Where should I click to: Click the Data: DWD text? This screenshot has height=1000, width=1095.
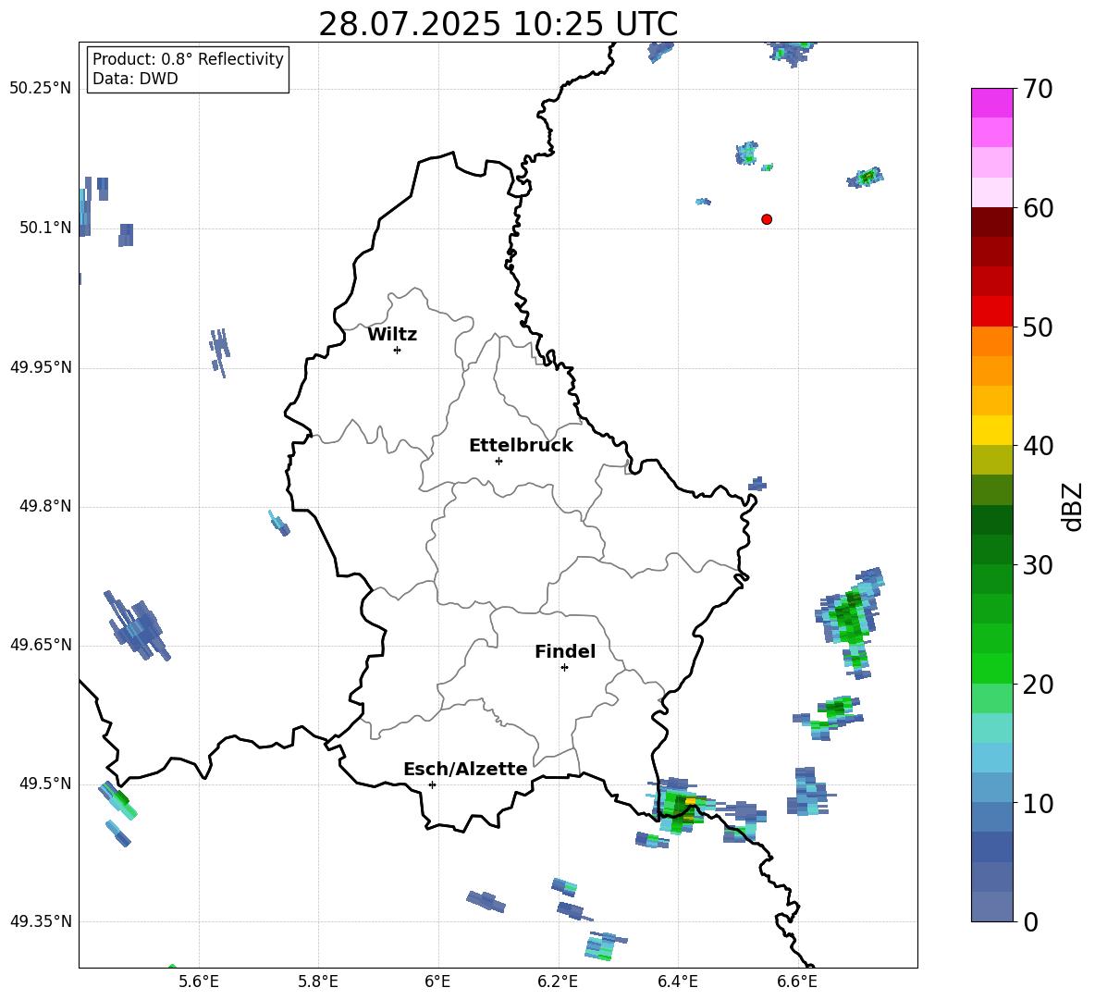(135, 79)
